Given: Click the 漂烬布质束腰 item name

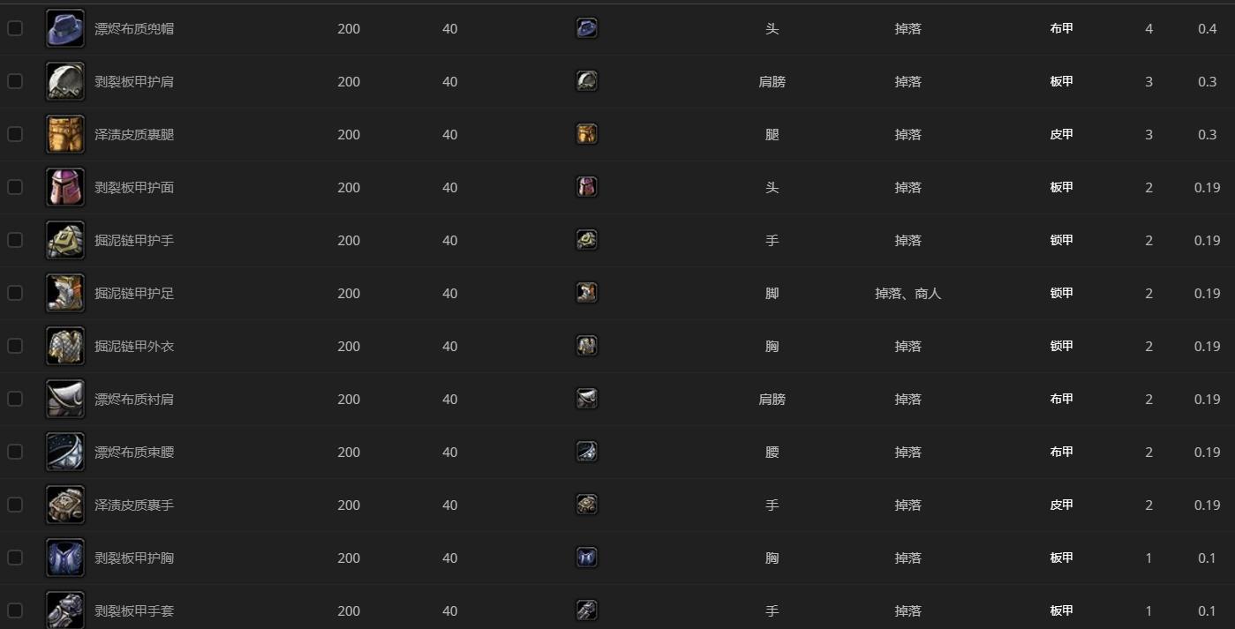Looking at the screenshot, I should pos(134,453).
